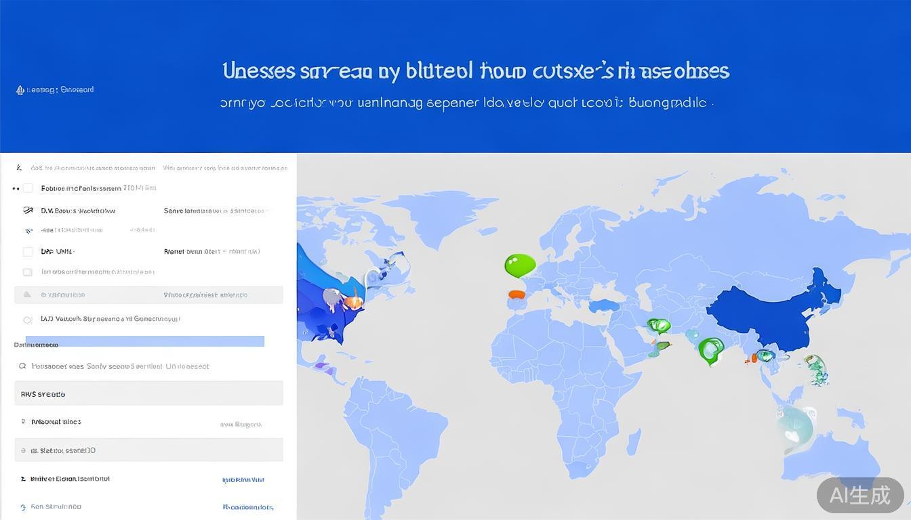
Task: Expand the grey RHVS section header
Action: click(x=148, y=393)
